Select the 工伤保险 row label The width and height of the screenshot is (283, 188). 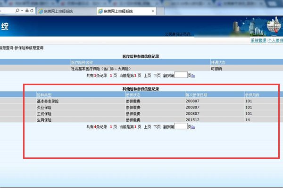pyautogui.click(x=44, y=114)
